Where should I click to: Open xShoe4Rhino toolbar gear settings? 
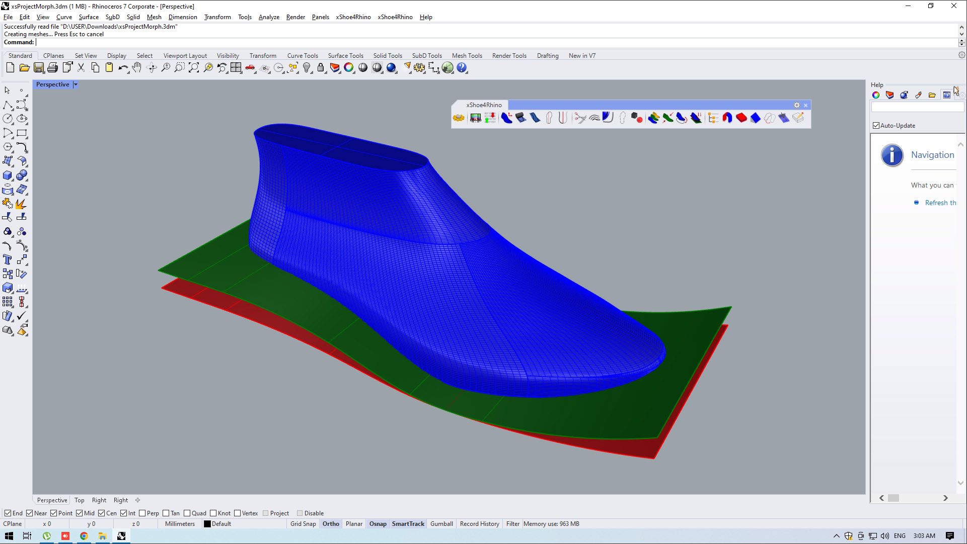(x=796, y=105)
